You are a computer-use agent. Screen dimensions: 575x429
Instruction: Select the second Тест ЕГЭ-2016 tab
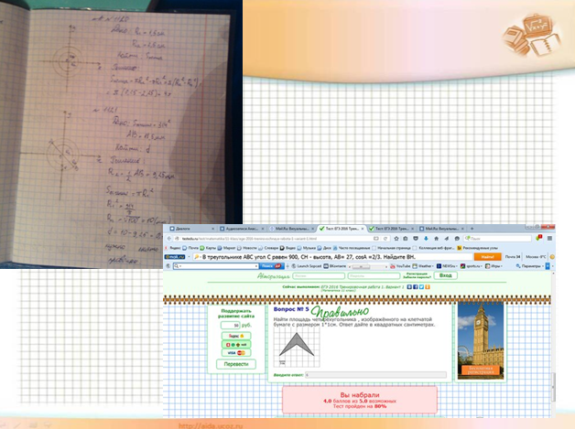point(393,229)
